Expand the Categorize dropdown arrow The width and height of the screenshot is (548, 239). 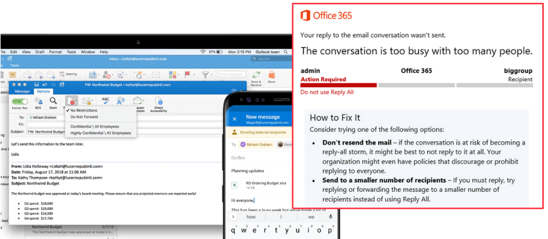(179, 75)
